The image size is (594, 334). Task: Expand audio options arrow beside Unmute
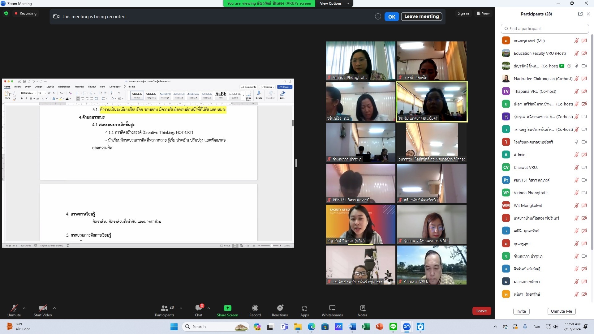point(24,308)
